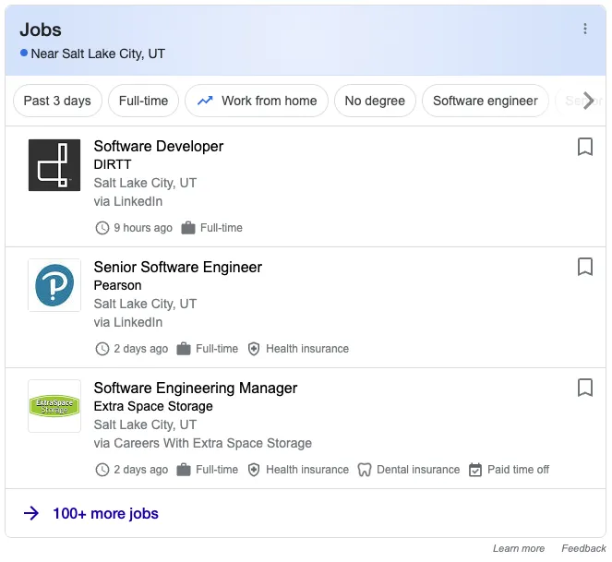Send Feedback on job results

(583, 548)
